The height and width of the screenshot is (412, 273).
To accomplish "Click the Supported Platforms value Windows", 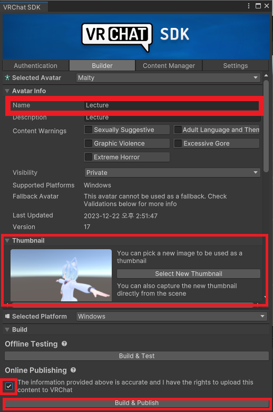I will pyautogui.click(x=97, y=185).
